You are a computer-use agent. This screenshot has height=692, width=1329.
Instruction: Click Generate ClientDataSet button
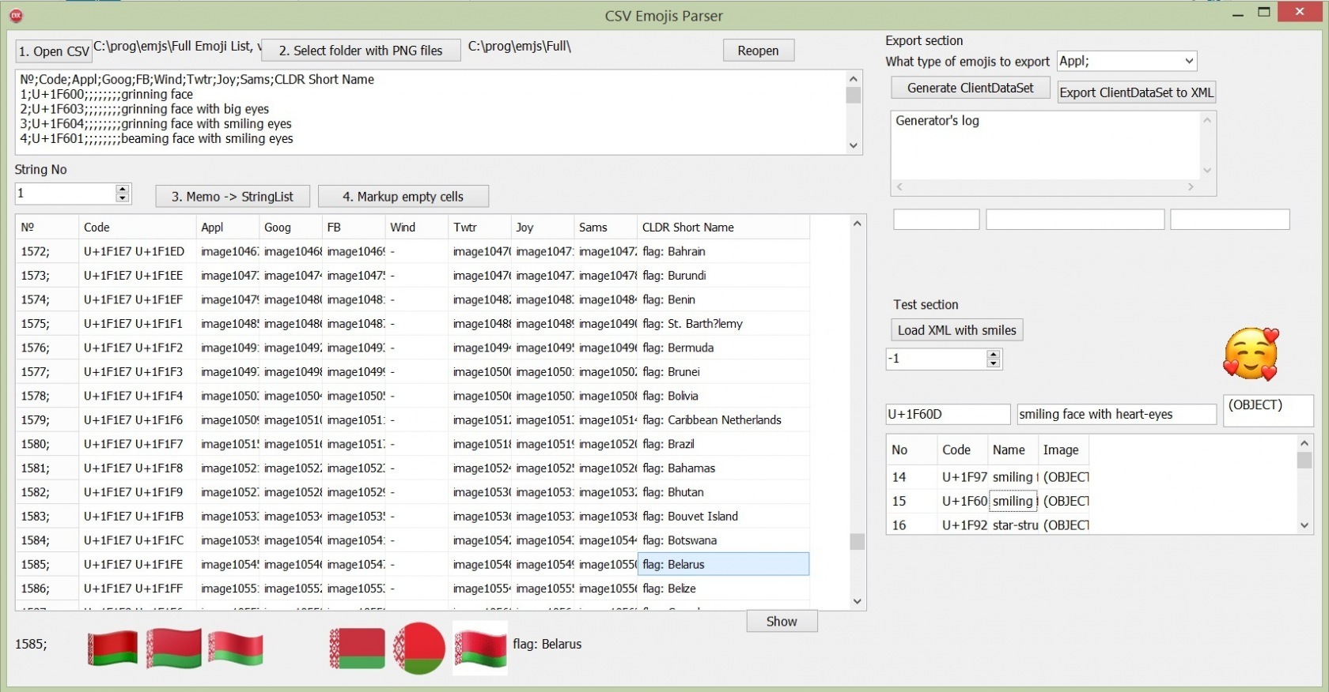(x=970, y=88)
